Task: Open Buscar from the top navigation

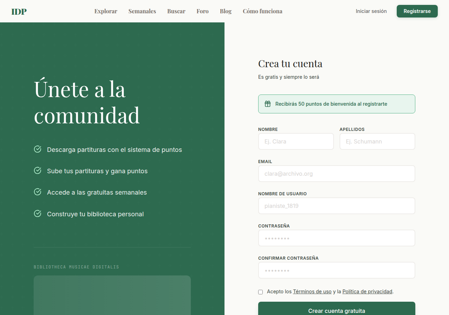Action: coord(176,11)
